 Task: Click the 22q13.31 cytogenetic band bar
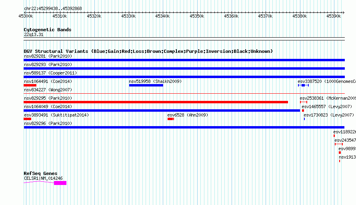184,39
